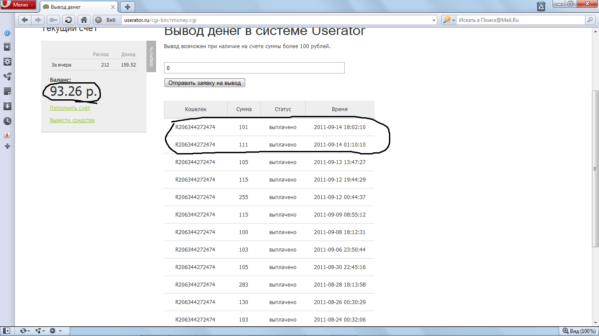Open the Downloads panel in sidebar

tap(7, 106)
